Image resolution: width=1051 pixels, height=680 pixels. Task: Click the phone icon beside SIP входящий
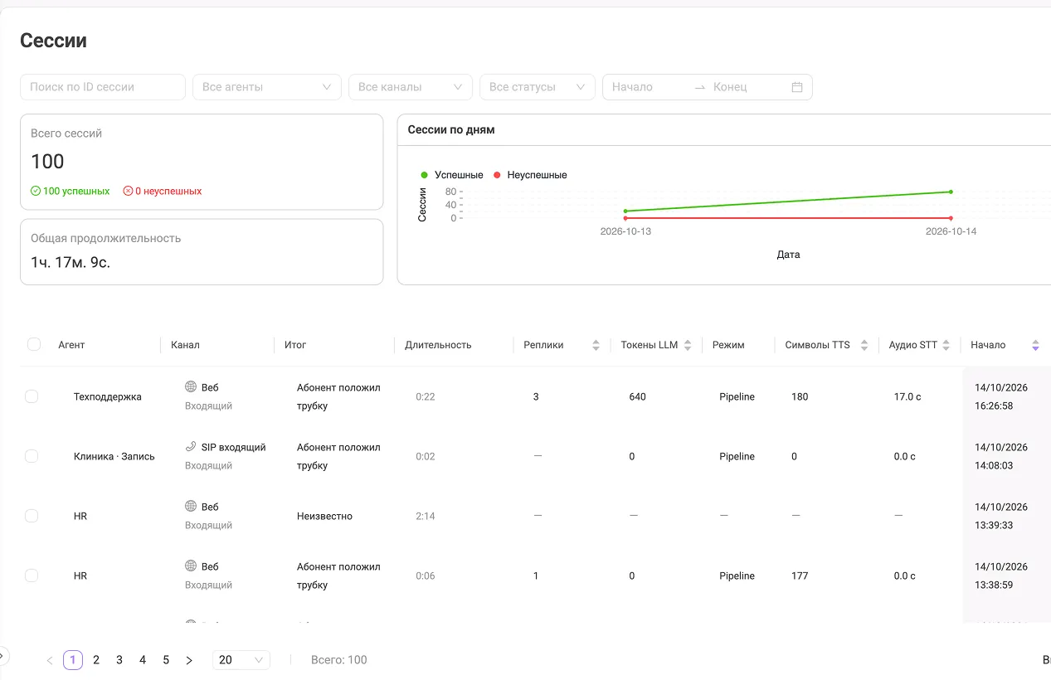point(191,446)
